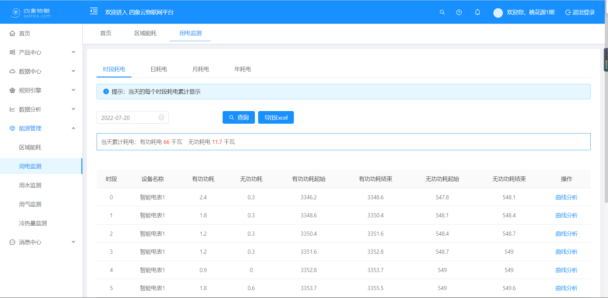This screenshot has height=298, width=608.
Task: Click the date picker clear icon
Action: click(x=161, y=117)
